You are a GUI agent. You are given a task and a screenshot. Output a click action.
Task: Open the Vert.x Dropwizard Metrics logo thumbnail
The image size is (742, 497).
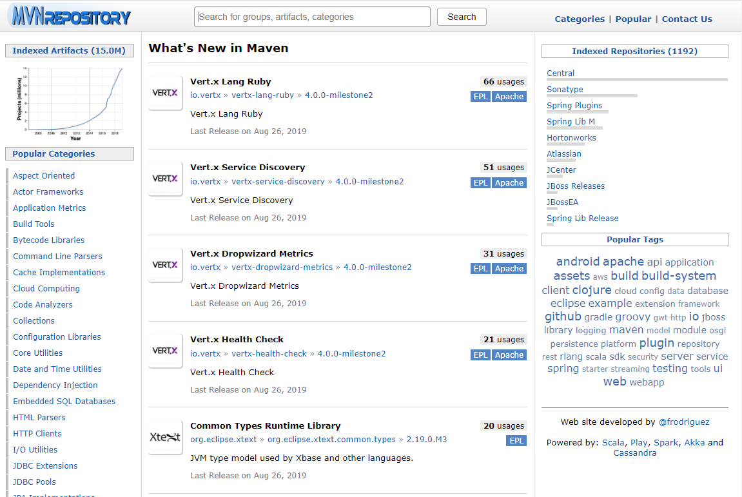pyautogui.click(x=165, y=265)
